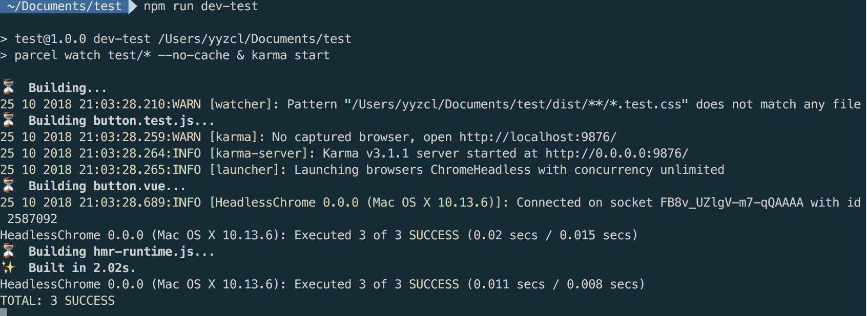867x316 pixels.
Task: Open the http://localhost:9876/ link
Action: [538, 137]
